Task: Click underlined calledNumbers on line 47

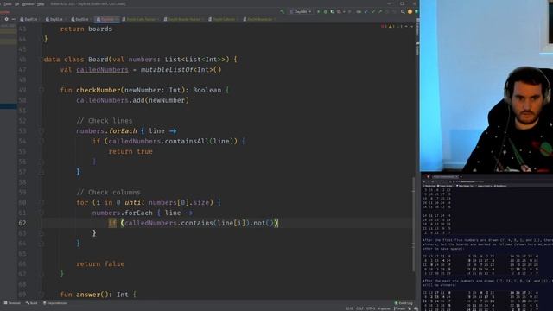Action: click(102, 69)
